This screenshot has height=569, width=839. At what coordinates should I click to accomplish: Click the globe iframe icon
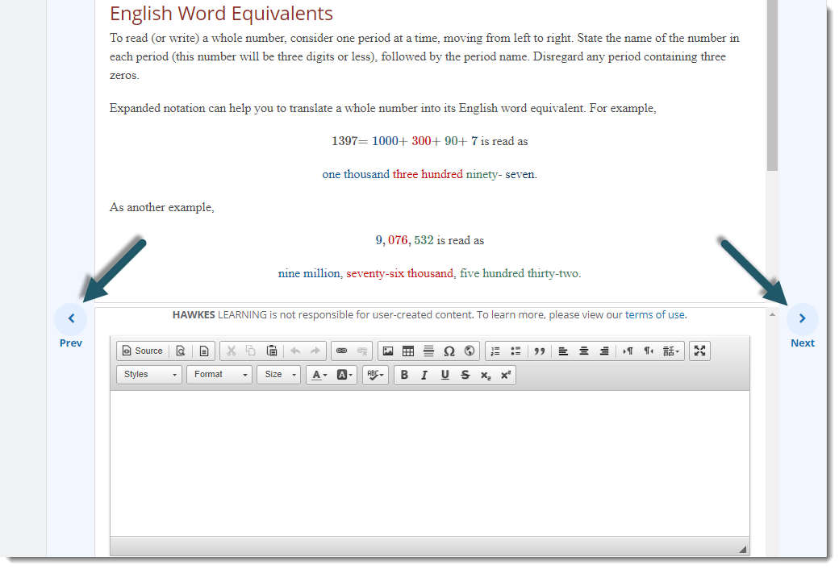pos(470,351)
